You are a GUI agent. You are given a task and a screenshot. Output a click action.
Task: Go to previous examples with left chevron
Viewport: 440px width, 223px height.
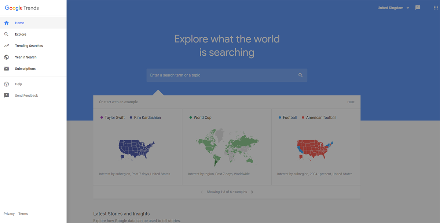[x=202, y=192]
